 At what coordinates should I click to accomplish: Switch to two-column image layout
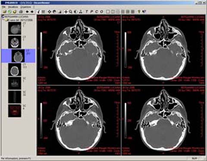tap(113, 12)
